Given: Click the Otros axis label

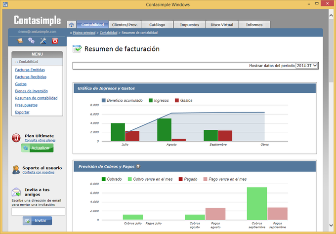Looking at the screenshot, I should click(265, 145).
